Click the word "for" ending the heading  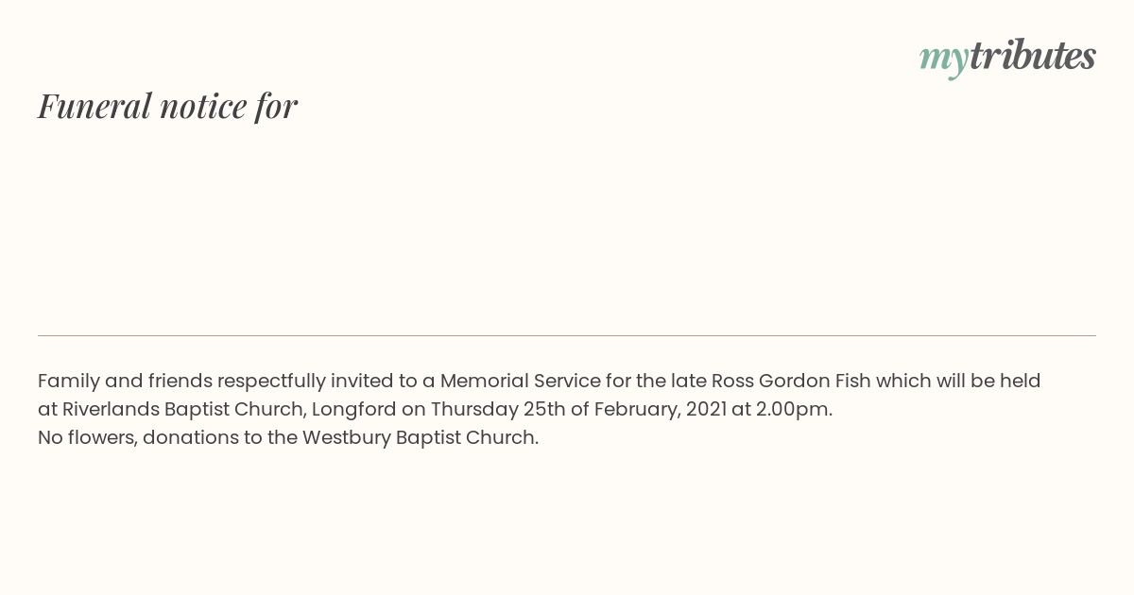pos(277,106)
